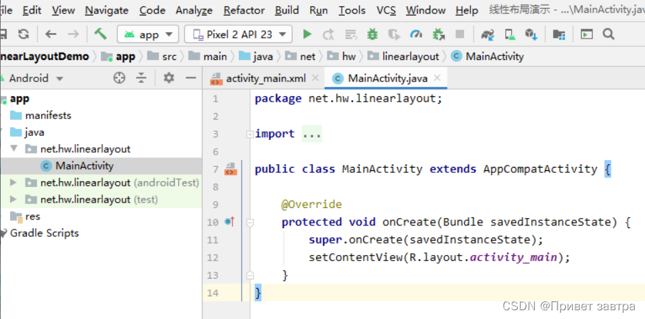Fold the onCreate method on line 10
Image resolution: width=645 pixels, height=319 pixels.
(250, 223)
